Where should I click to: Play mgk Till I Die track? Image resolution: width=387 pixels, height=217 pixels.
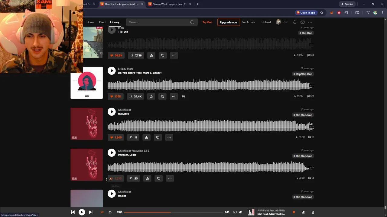pos(112,30)
